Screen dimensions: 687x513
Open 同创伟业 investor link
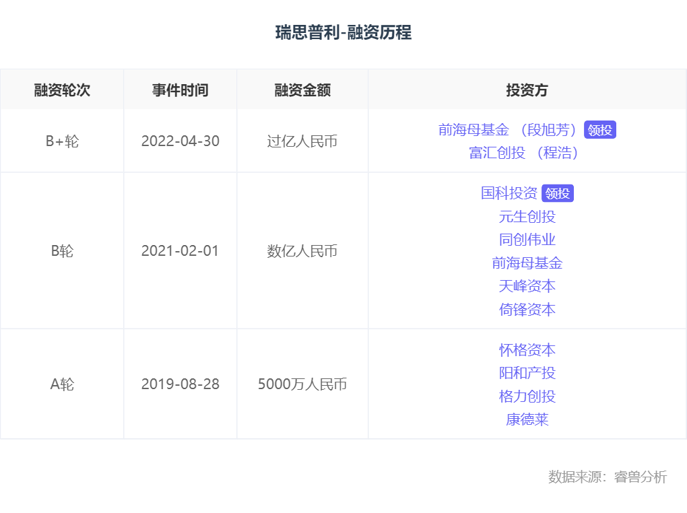coord(527,240)
